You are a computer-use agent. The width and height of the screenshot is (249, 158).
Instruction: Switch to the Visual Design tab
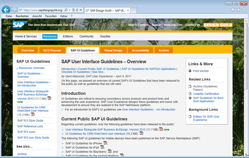point(113,50)
